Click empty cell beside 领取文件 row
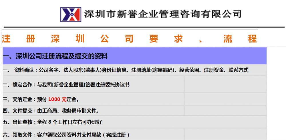 coord(225,134)
